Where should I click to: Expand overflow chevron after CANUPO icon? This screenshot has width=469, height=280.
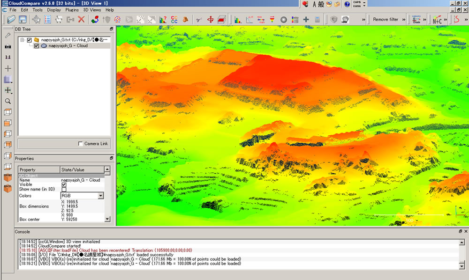click(424, 20)
